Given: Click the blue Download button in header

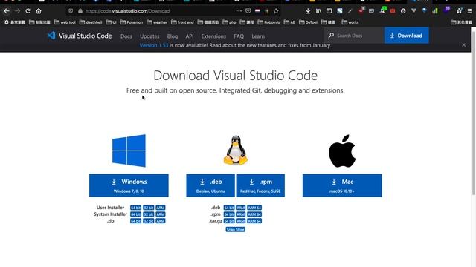Looking at the screenshot, I should (x=407, y=36).
